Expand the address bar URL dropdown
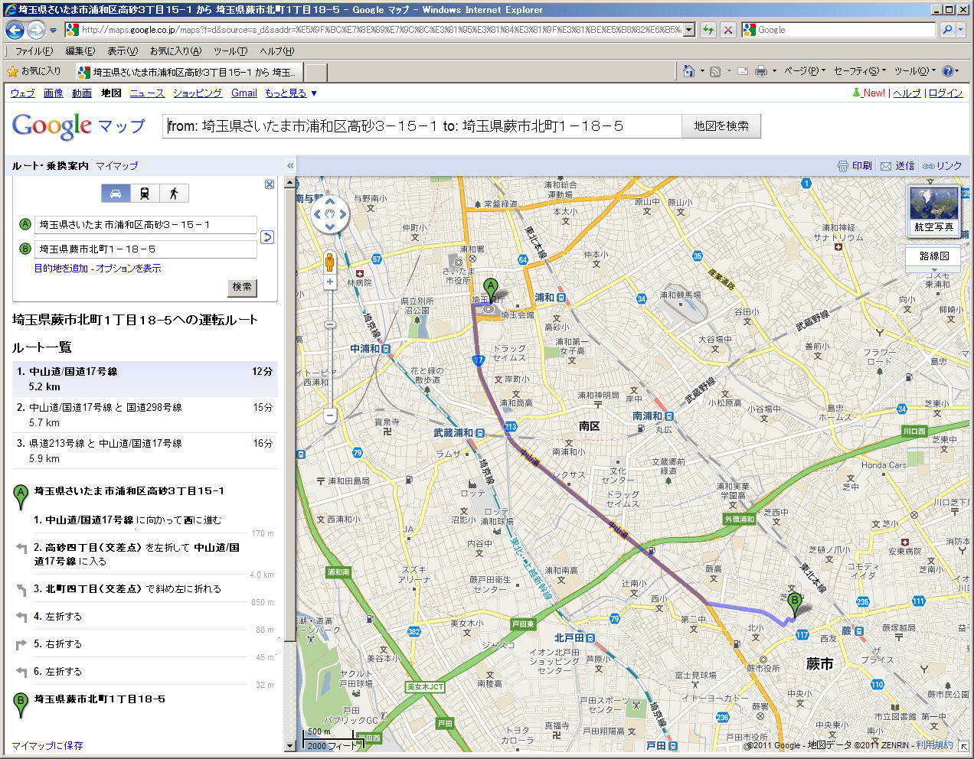 coord(688,30)
